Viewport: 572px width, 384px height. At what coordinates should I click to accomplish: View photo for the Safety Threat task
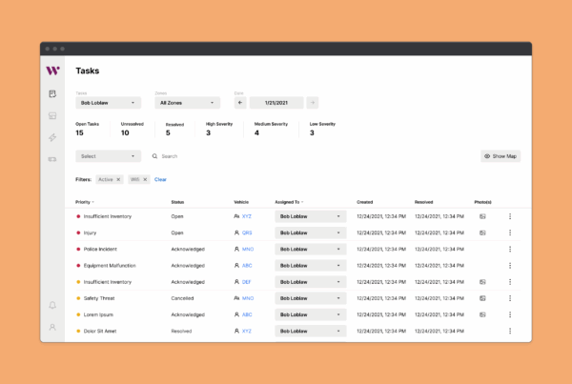(482, 298)
